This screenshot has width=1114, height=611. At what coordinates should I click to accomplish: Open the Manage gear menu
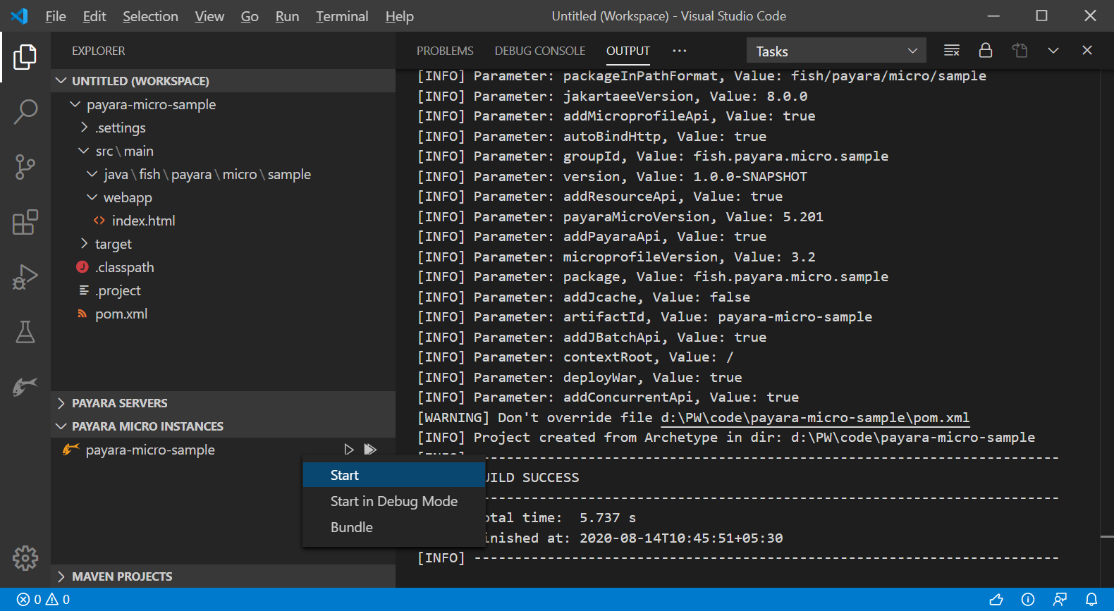[x=25, y=558]
